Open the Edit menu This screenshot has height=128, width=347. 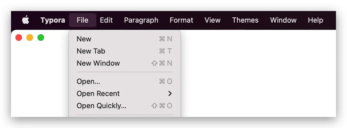[x=106, y=20]
